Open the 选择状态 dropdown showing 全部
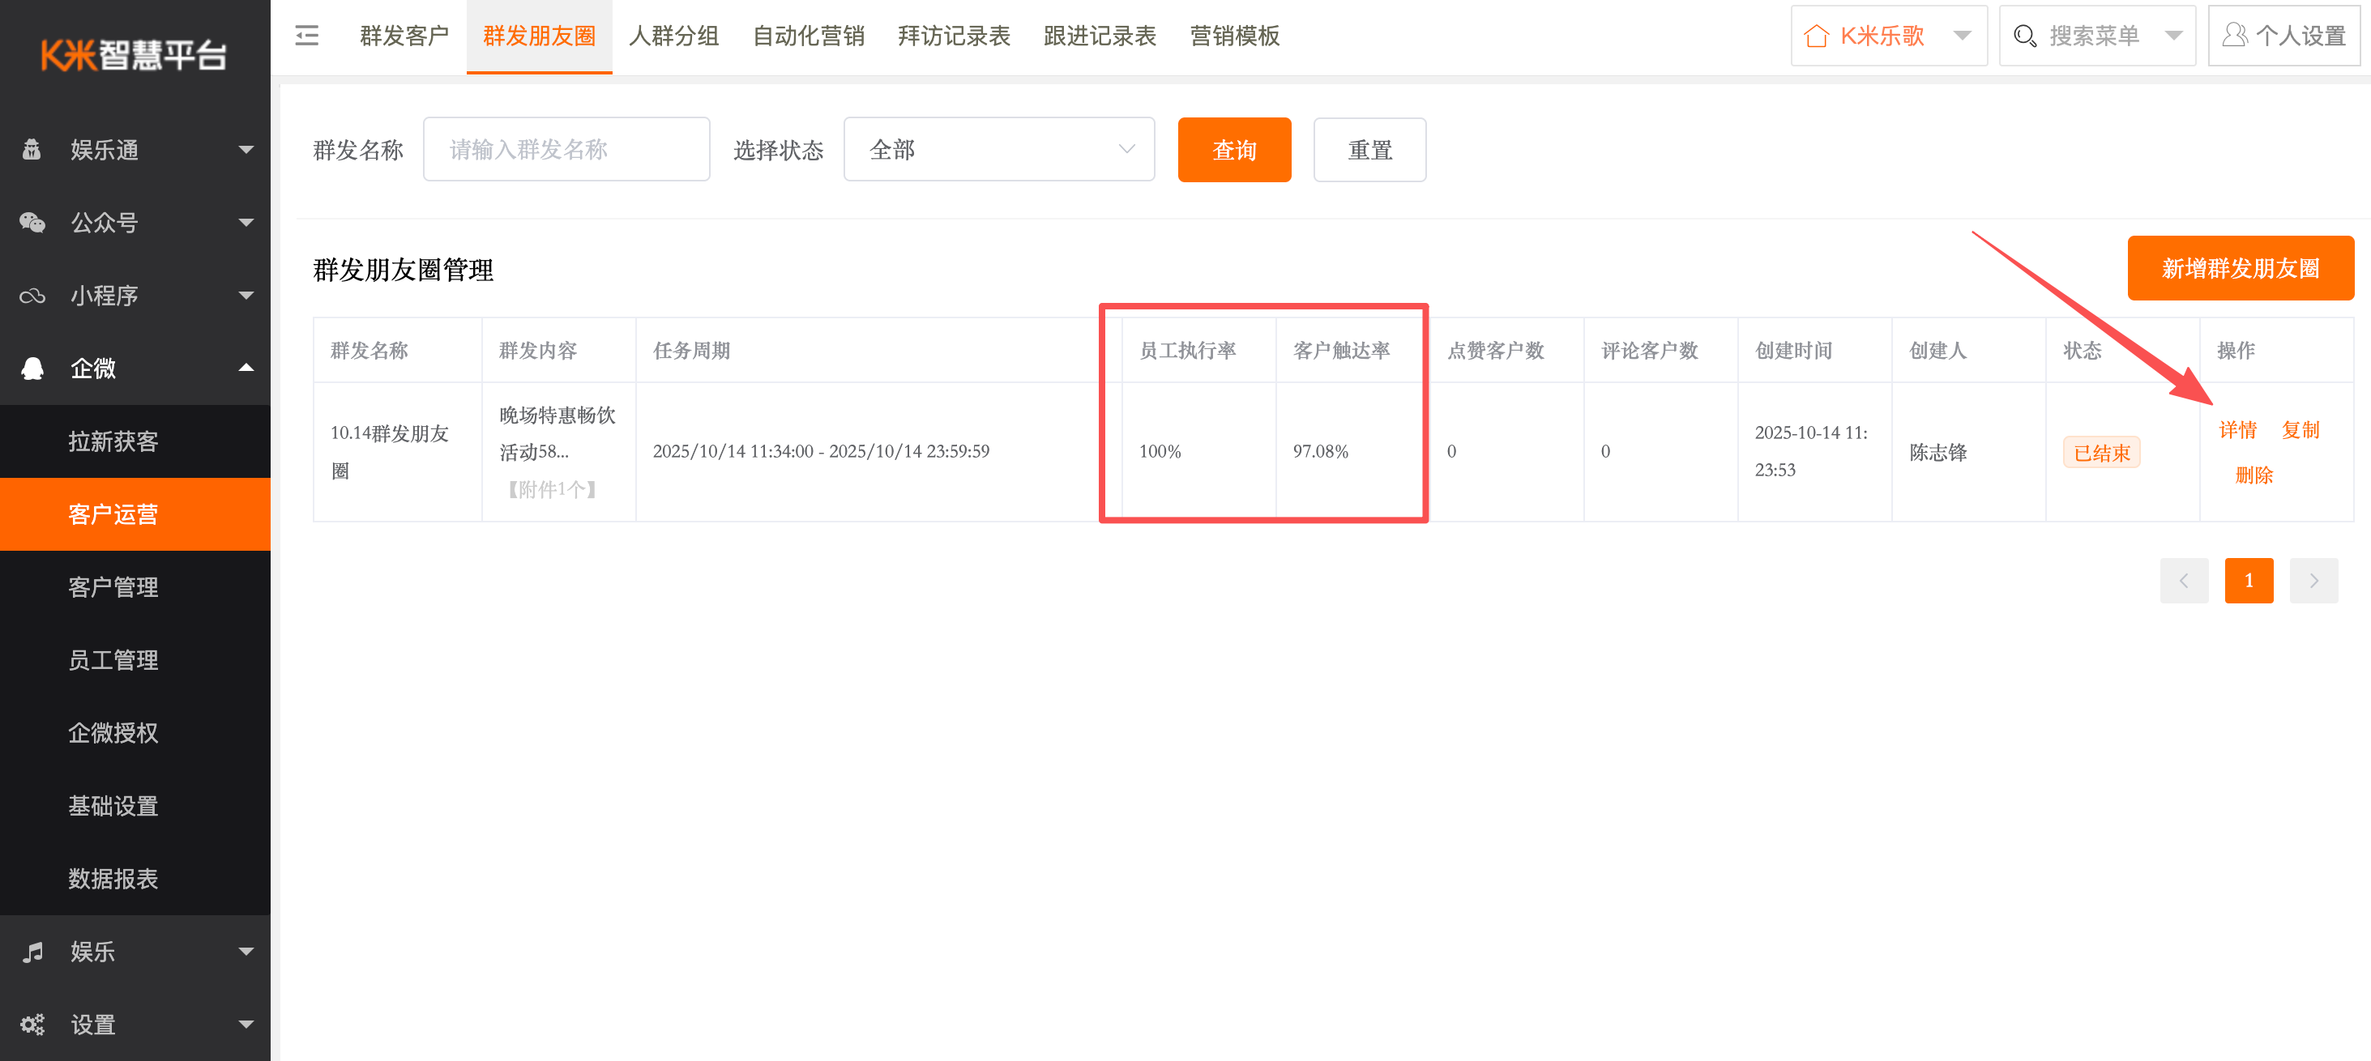Image resolution: width=2371 pixels, height=1061 pixels. tap(998, 149)
